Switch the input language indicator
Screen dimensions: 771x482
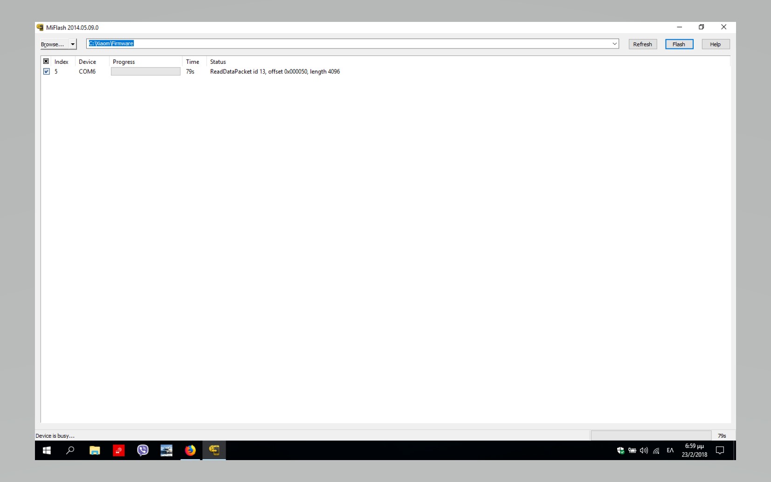[x=670, y=450]
